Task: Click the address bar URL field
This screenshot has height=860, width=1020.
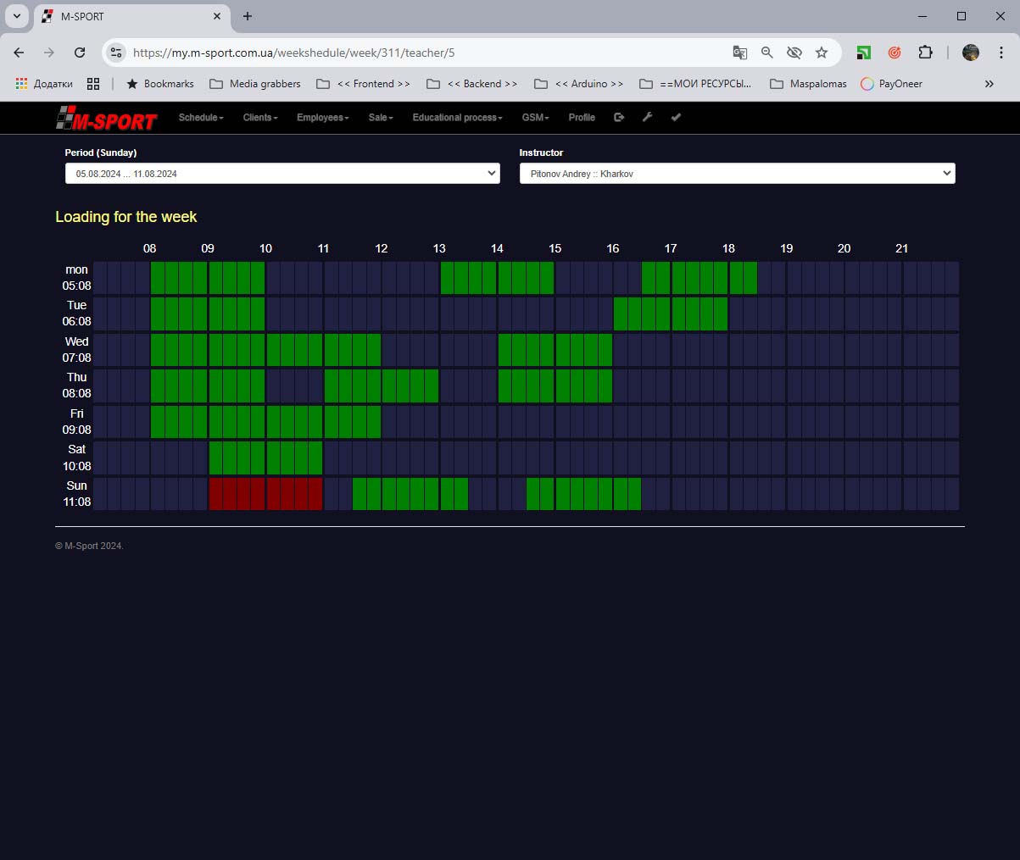Action: (x=424, y=53)
